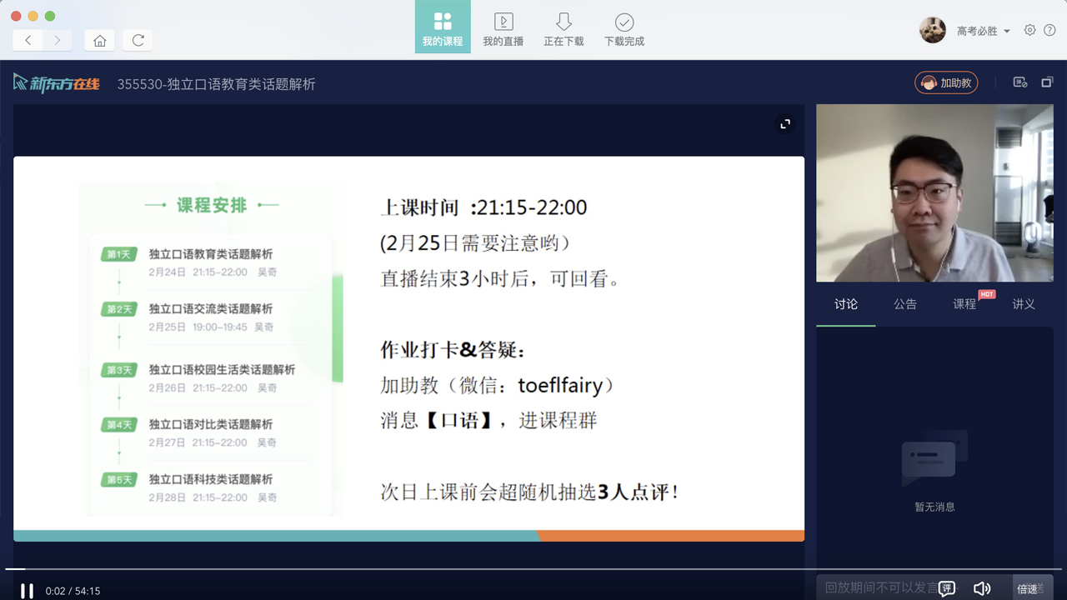Click the refresh page icon

click(138, 40)
